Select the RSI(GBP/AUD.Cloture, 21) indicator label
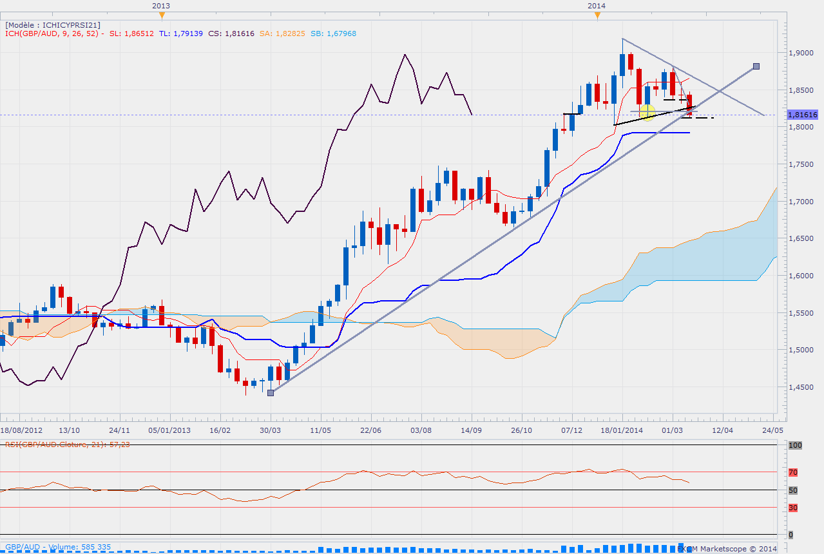 tap(68, 444)
